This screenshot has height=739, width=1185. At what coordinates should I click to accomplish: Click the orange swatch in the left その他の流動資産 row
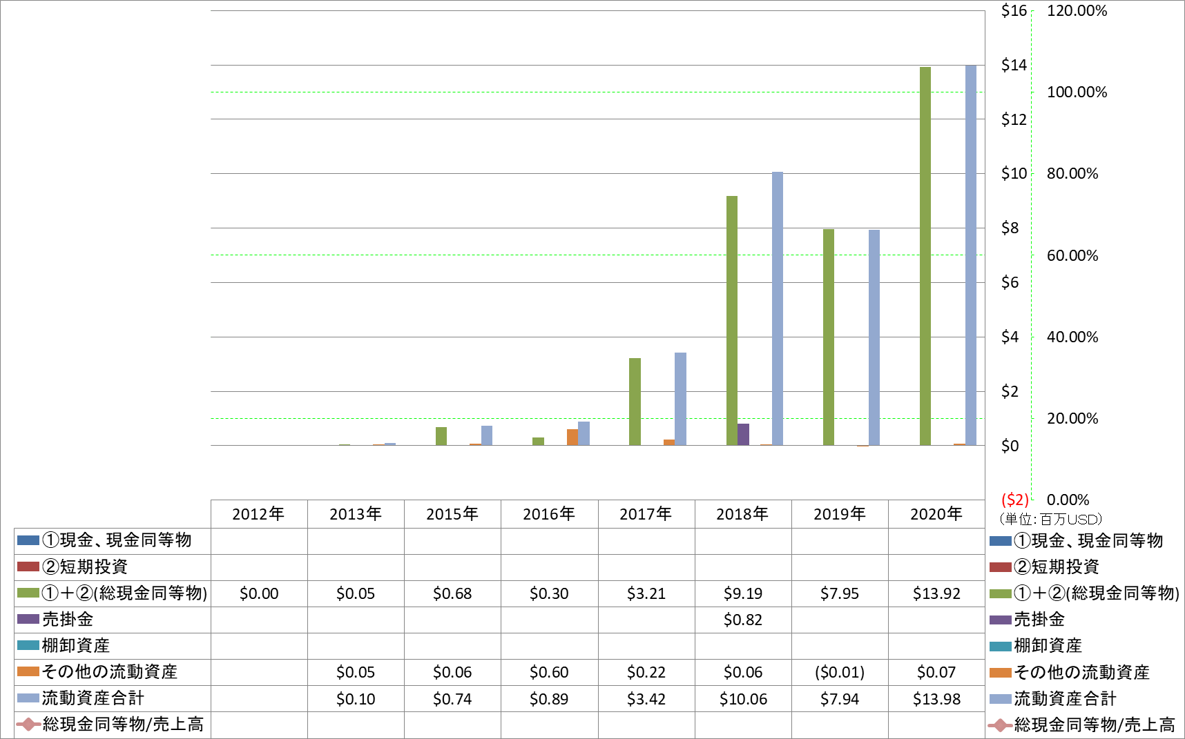click(x=28, y=671)
